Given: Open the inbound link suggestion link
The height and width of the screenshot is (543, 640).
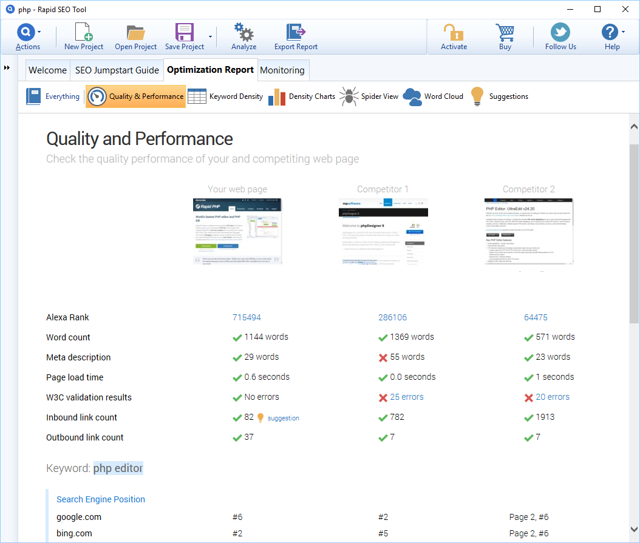Looking at the screenshot, I should (x=283, y=418).
